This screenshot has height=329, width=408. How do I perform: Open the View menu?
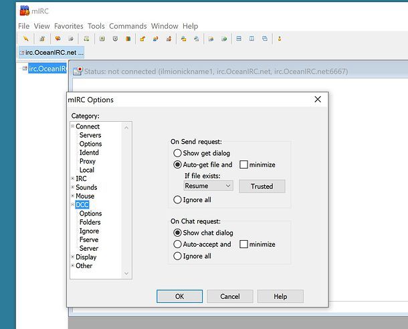click(41, 26)
